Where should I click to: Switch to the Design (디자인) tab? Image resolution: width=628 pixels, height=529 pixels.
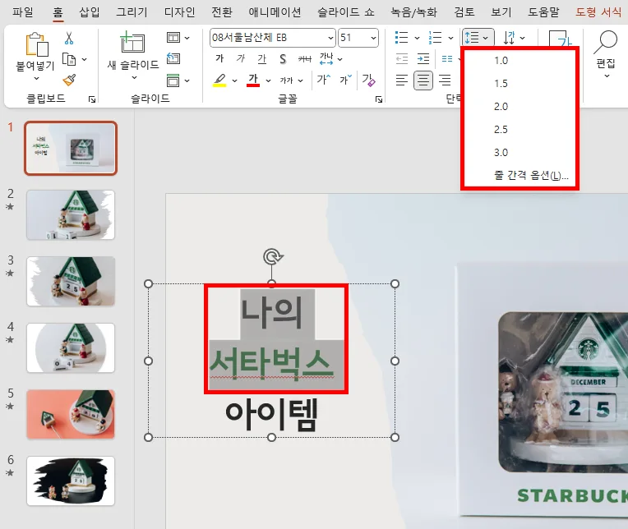(179, 12)
